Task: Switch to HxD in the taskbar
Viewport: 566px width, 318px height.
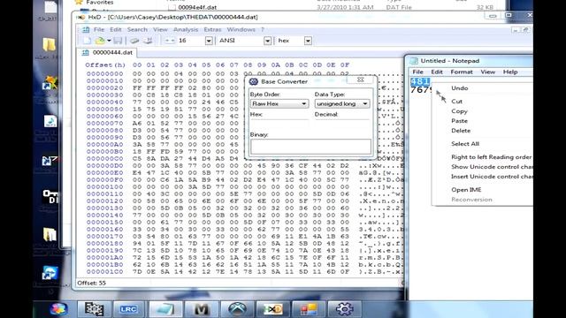Action: coord(273,309)
